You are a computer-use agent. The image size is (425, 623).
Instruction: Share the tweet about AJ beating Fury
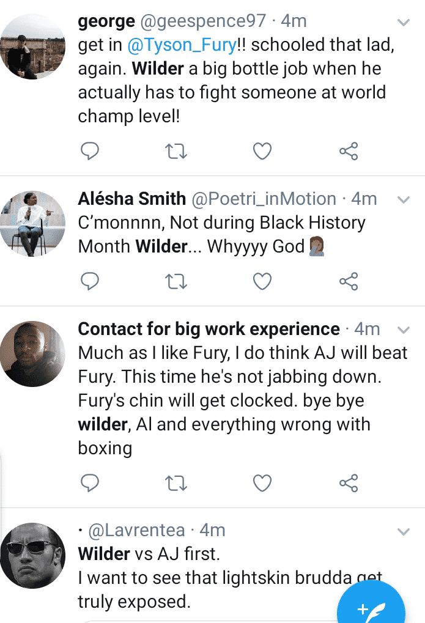click(349, 484)
